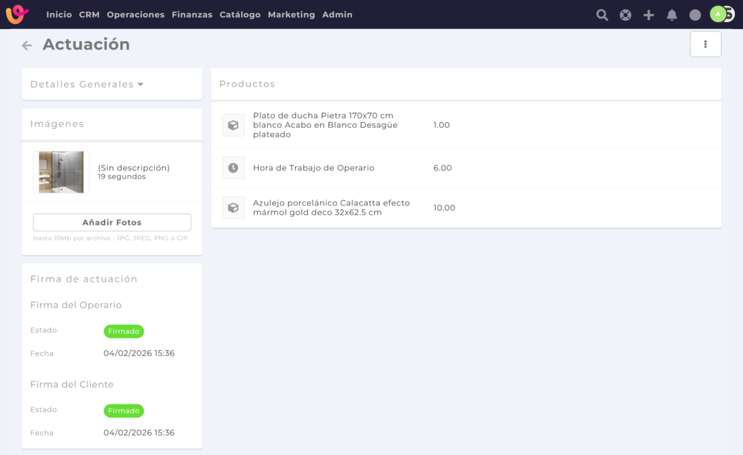Go back using the left arrow
This screenshot has height=455, width=743.
coord(26,45)
